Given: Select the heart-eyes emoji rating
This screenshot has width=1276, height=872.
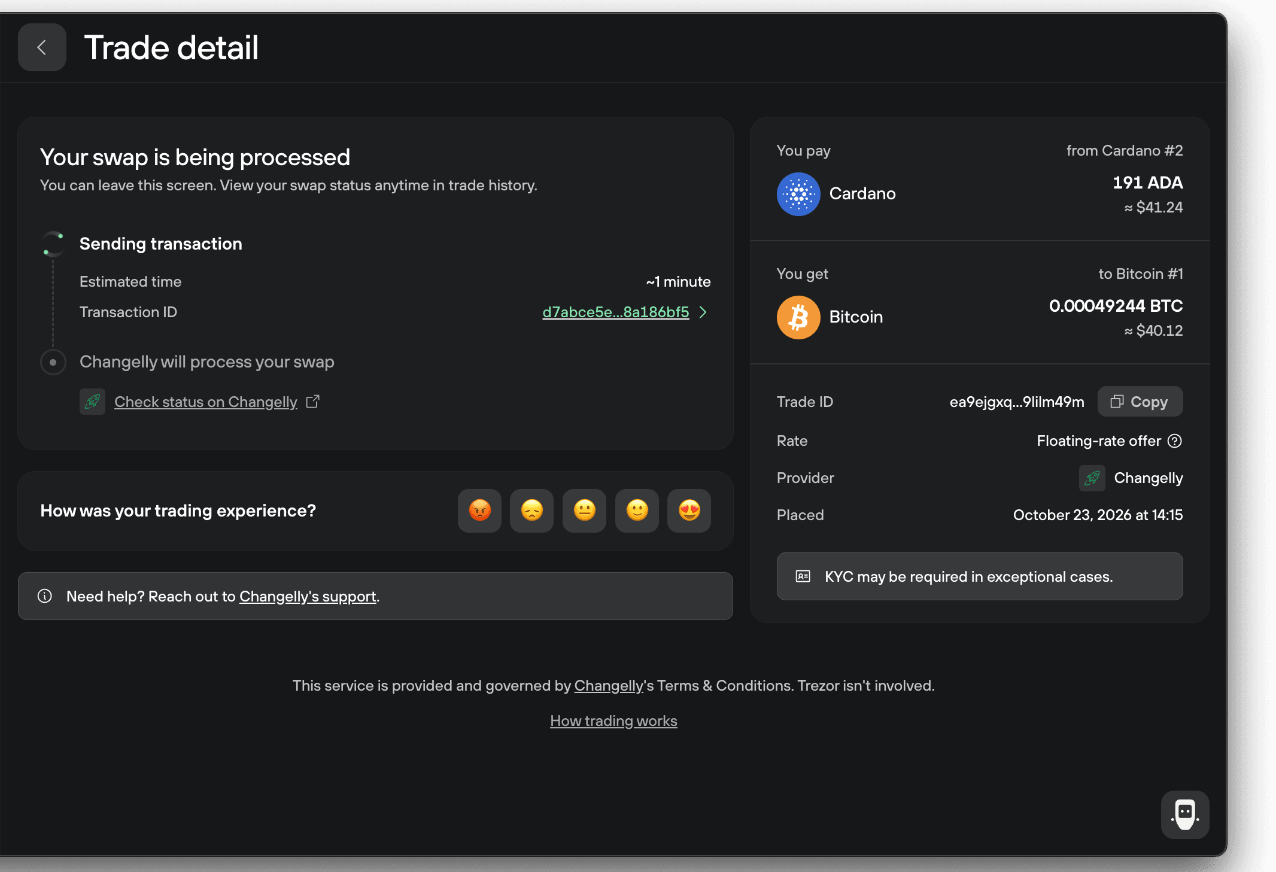Looking at the screenshot, I should click(x=689, y=511).
